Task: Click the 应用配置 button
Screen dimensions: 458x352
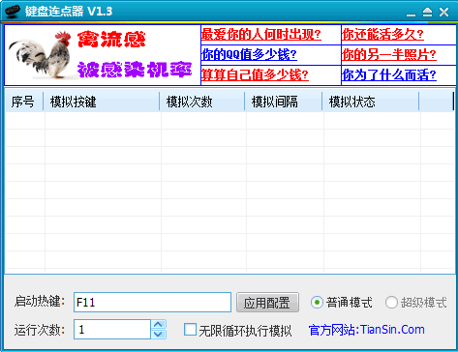Action: point(267,303)
